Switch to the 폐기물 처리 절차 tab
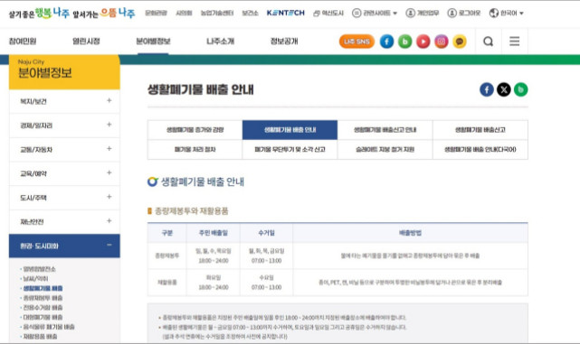Screen dimensions: 580x344 195,150
